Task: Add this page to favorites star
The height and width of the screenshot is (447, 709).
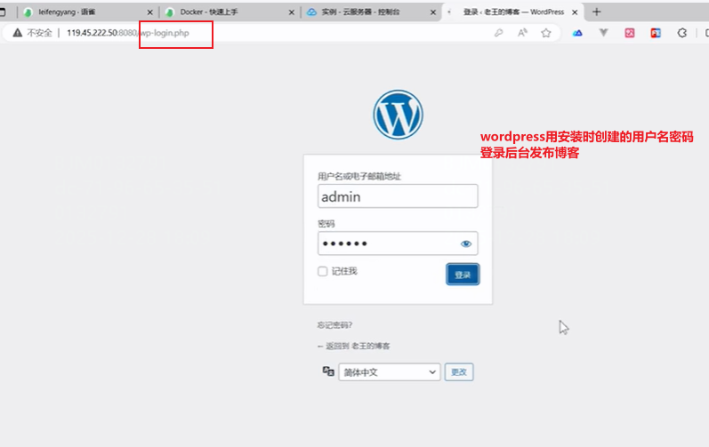Action: (x=546, y=33)
